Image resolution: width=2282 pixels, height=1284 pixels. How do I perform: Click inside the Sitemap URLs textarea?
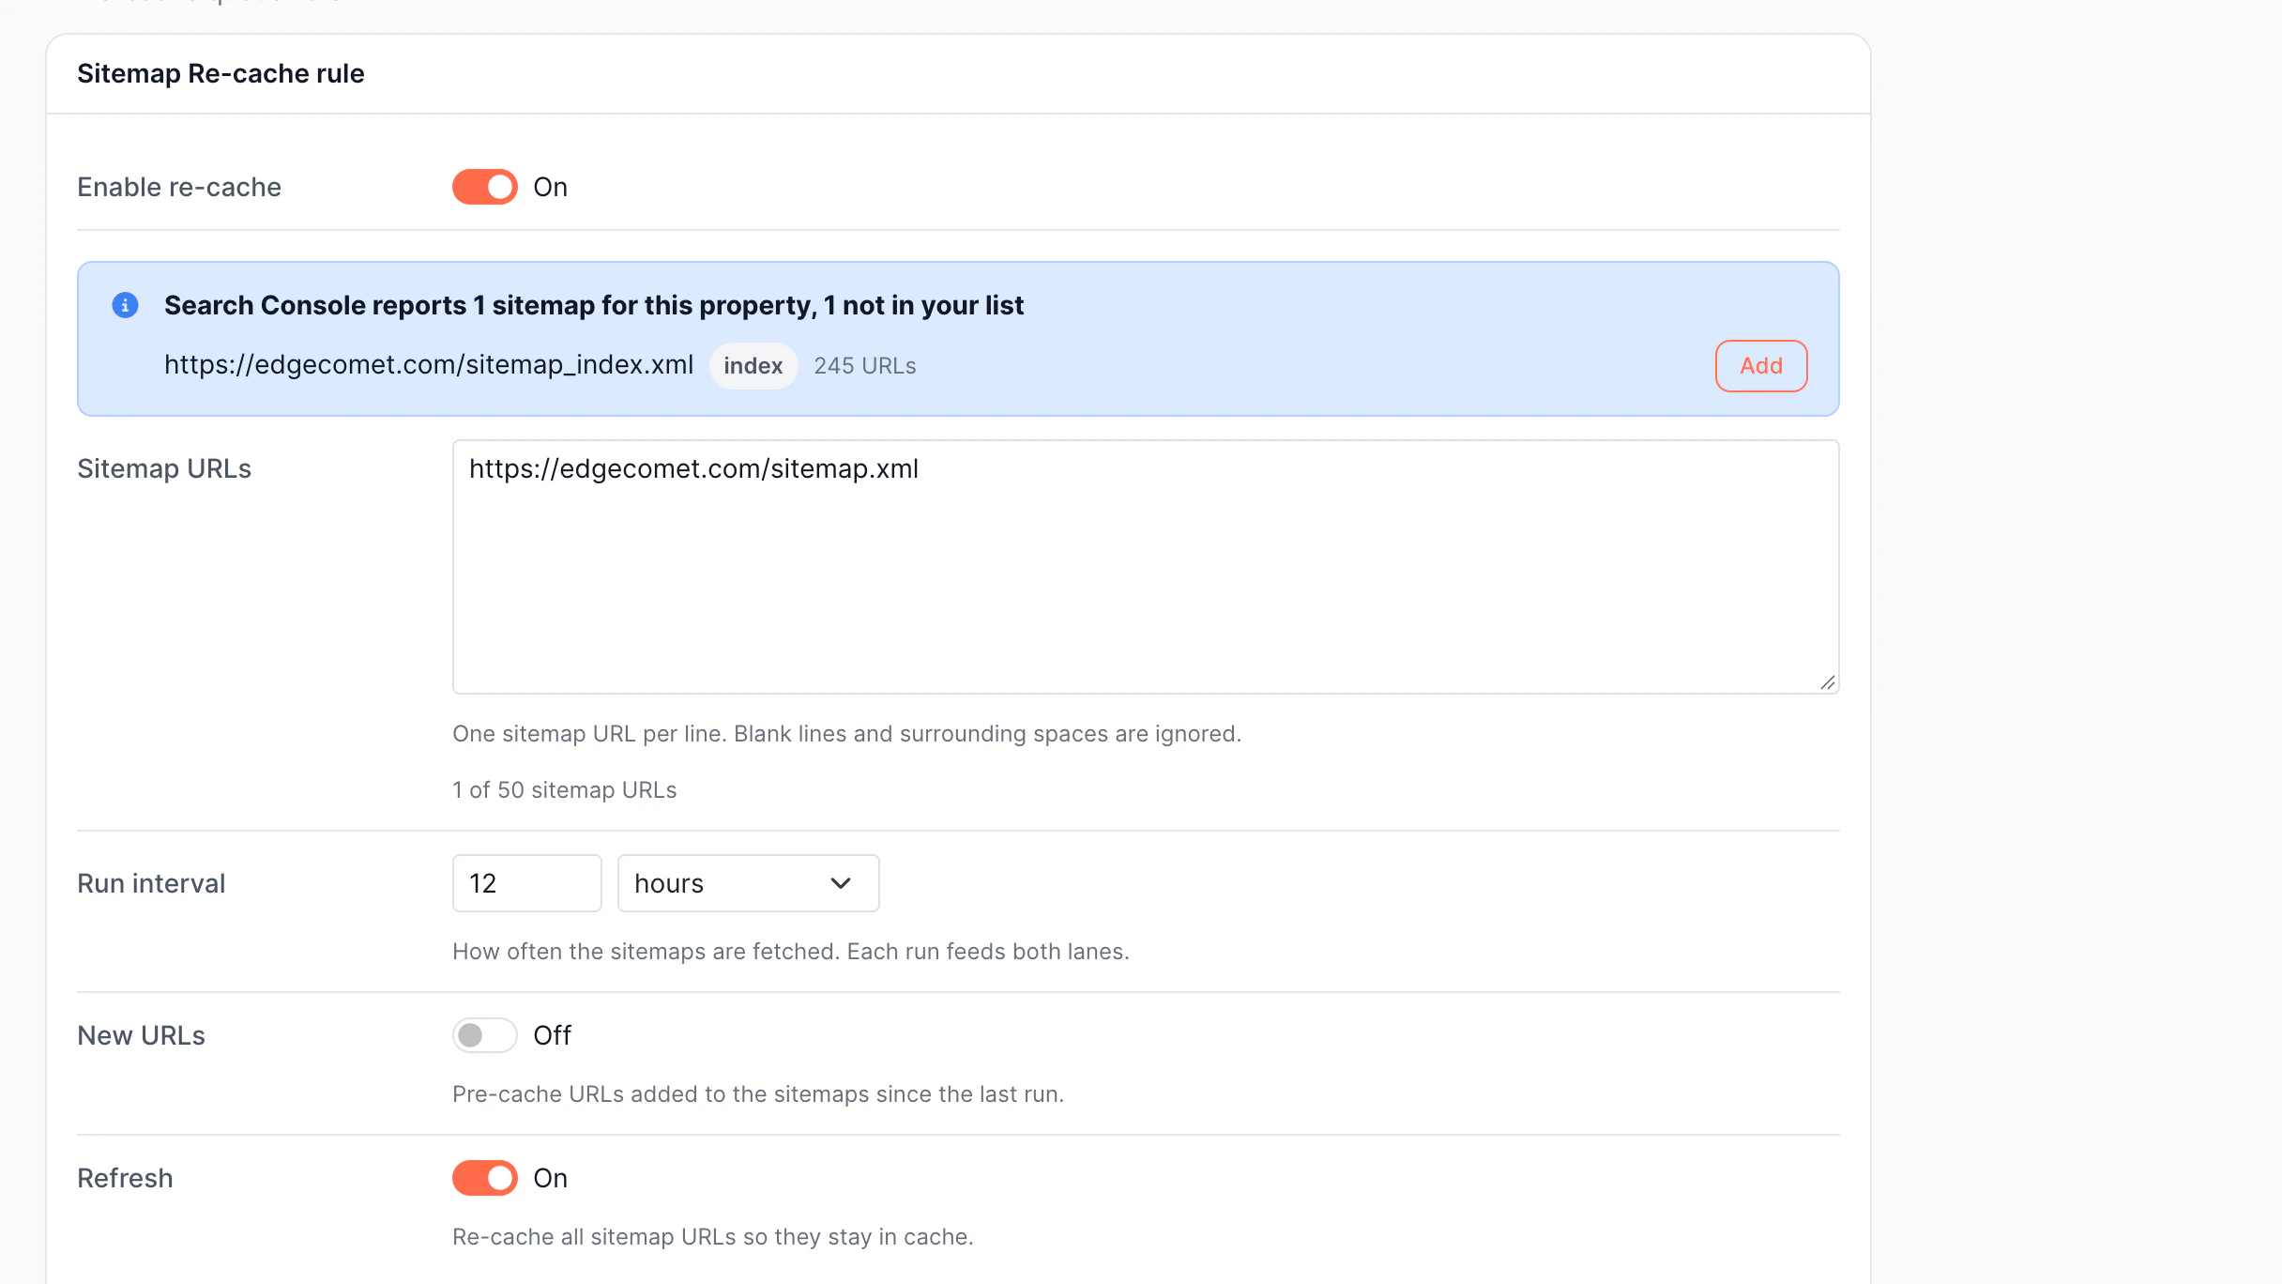(x=1146, y=567)
